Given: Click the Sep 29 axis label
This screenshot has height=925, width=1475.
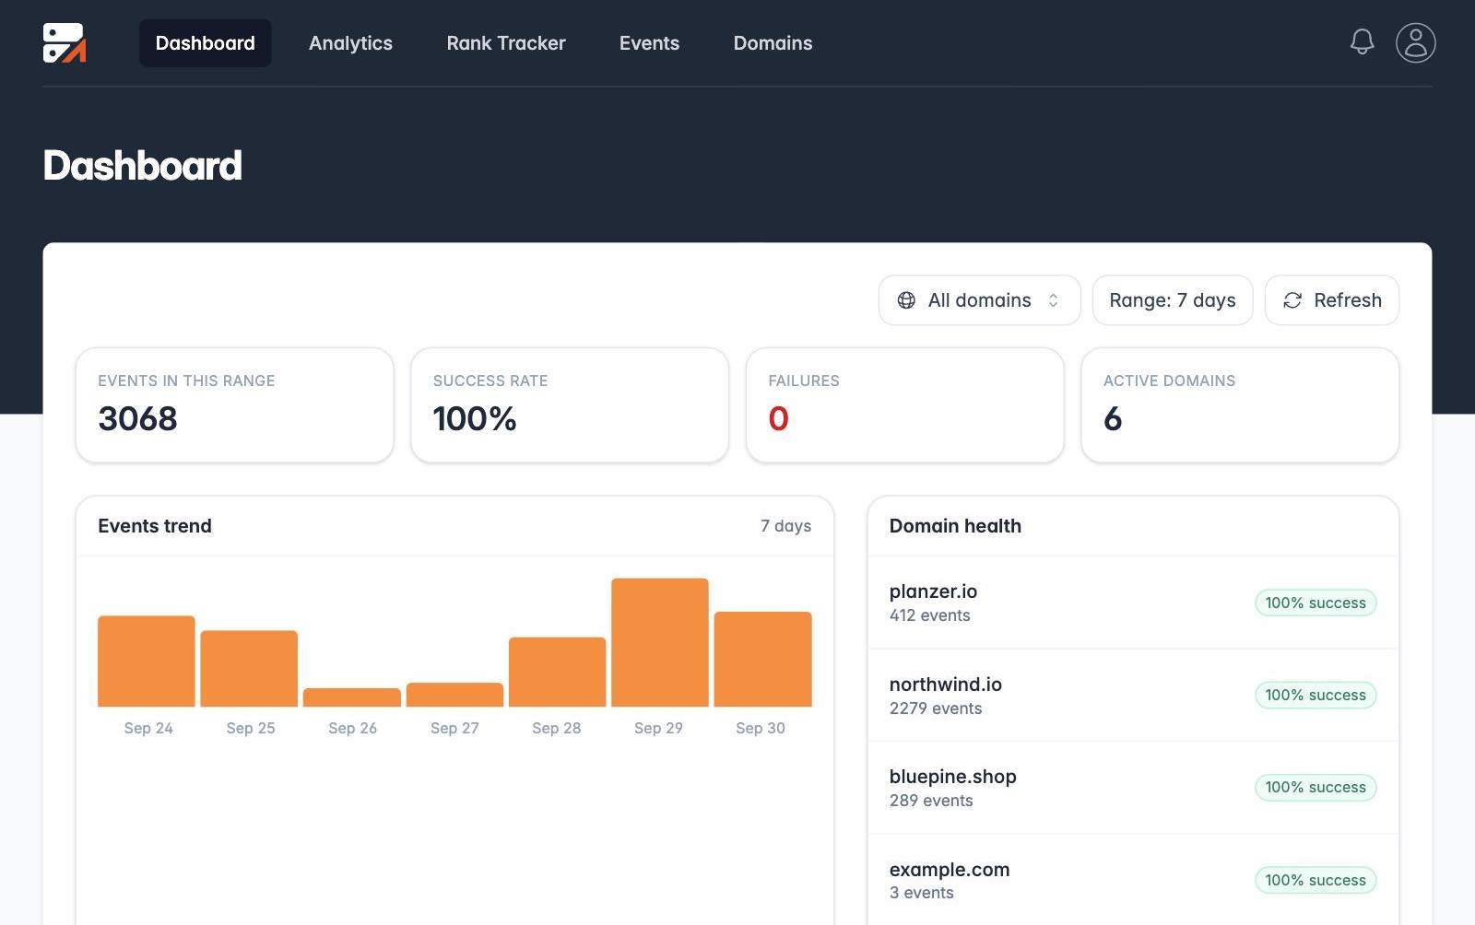Looking at the screenshot, I should tap(658, 728).
